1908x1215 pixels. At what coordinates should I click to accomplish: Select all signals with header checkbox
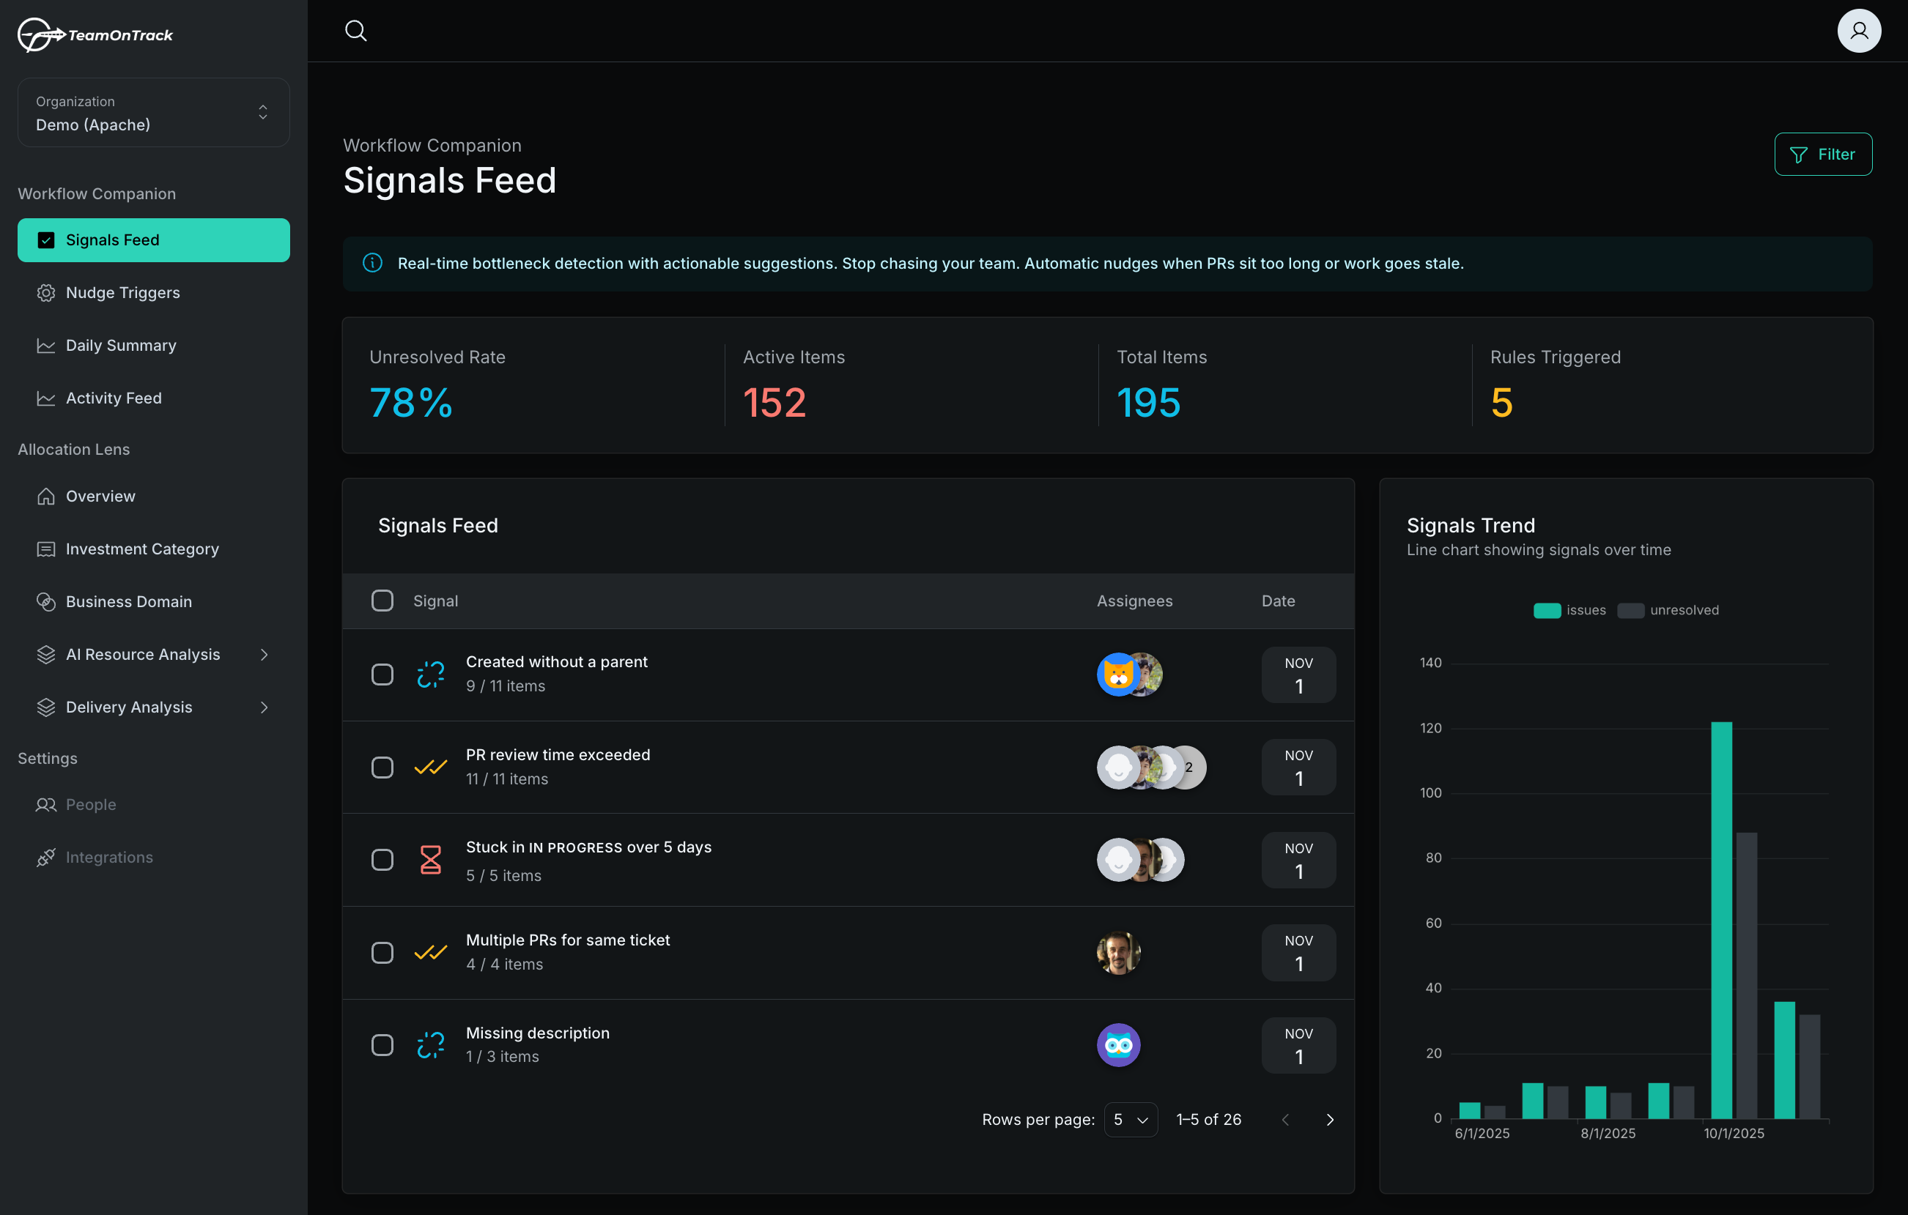(382, 601)
